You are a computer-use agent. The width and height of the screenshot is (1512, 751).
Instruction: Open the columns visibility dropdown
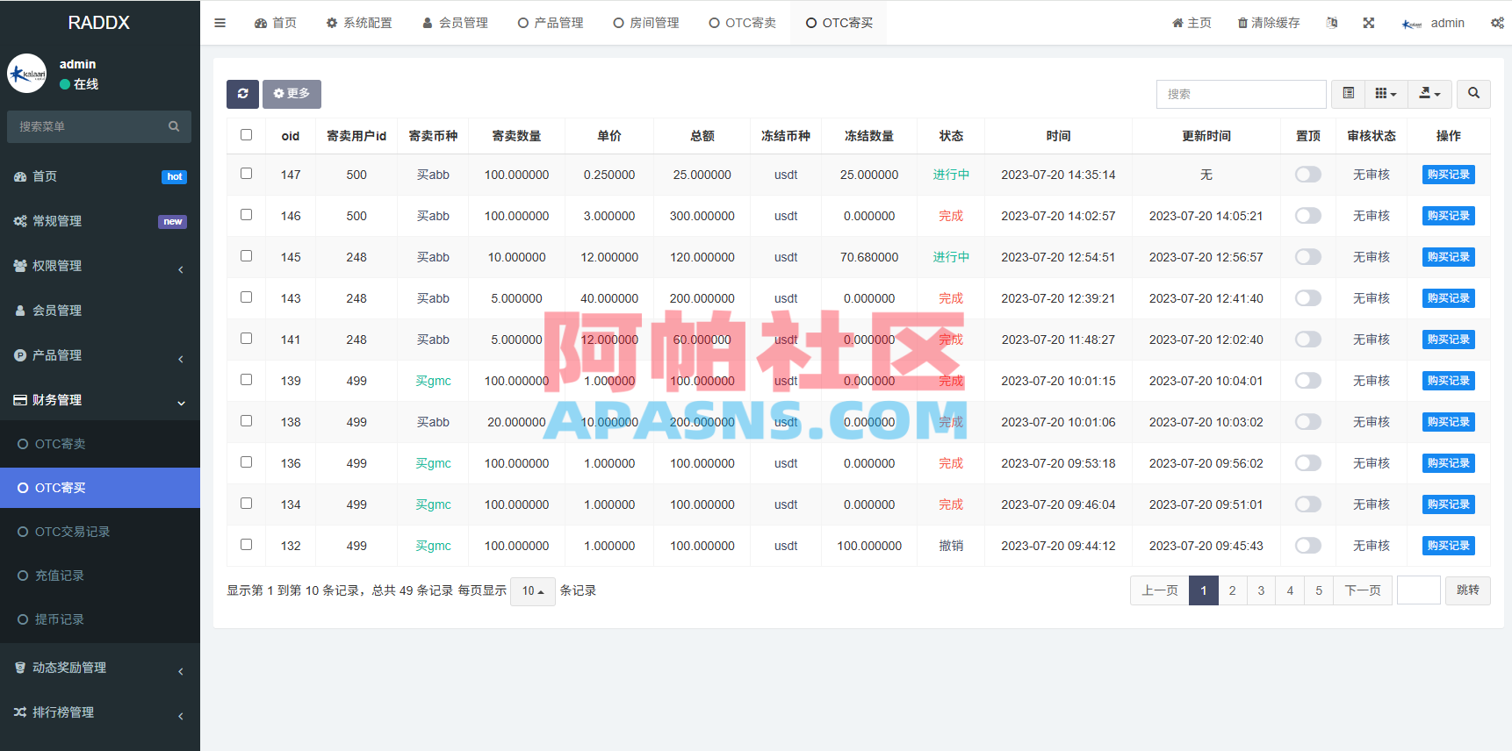(1386, 94)
